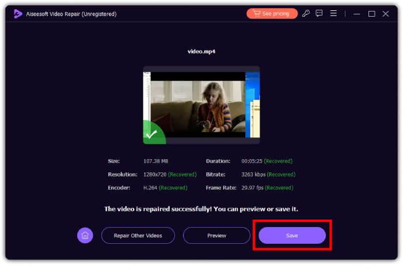
Task: Click the home icon button
Action: point(85,235)
